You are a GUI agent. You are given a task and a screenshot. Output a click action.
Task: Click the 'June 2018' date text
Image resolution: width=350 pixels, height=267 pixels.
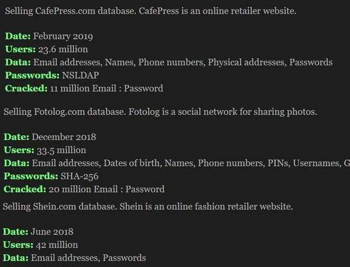pos(52,231)
